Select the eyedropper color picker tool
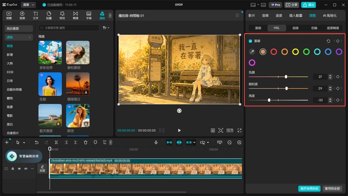The height and width of the screenshot is (196, 348). pyautogui.click(x=252, y=52)
